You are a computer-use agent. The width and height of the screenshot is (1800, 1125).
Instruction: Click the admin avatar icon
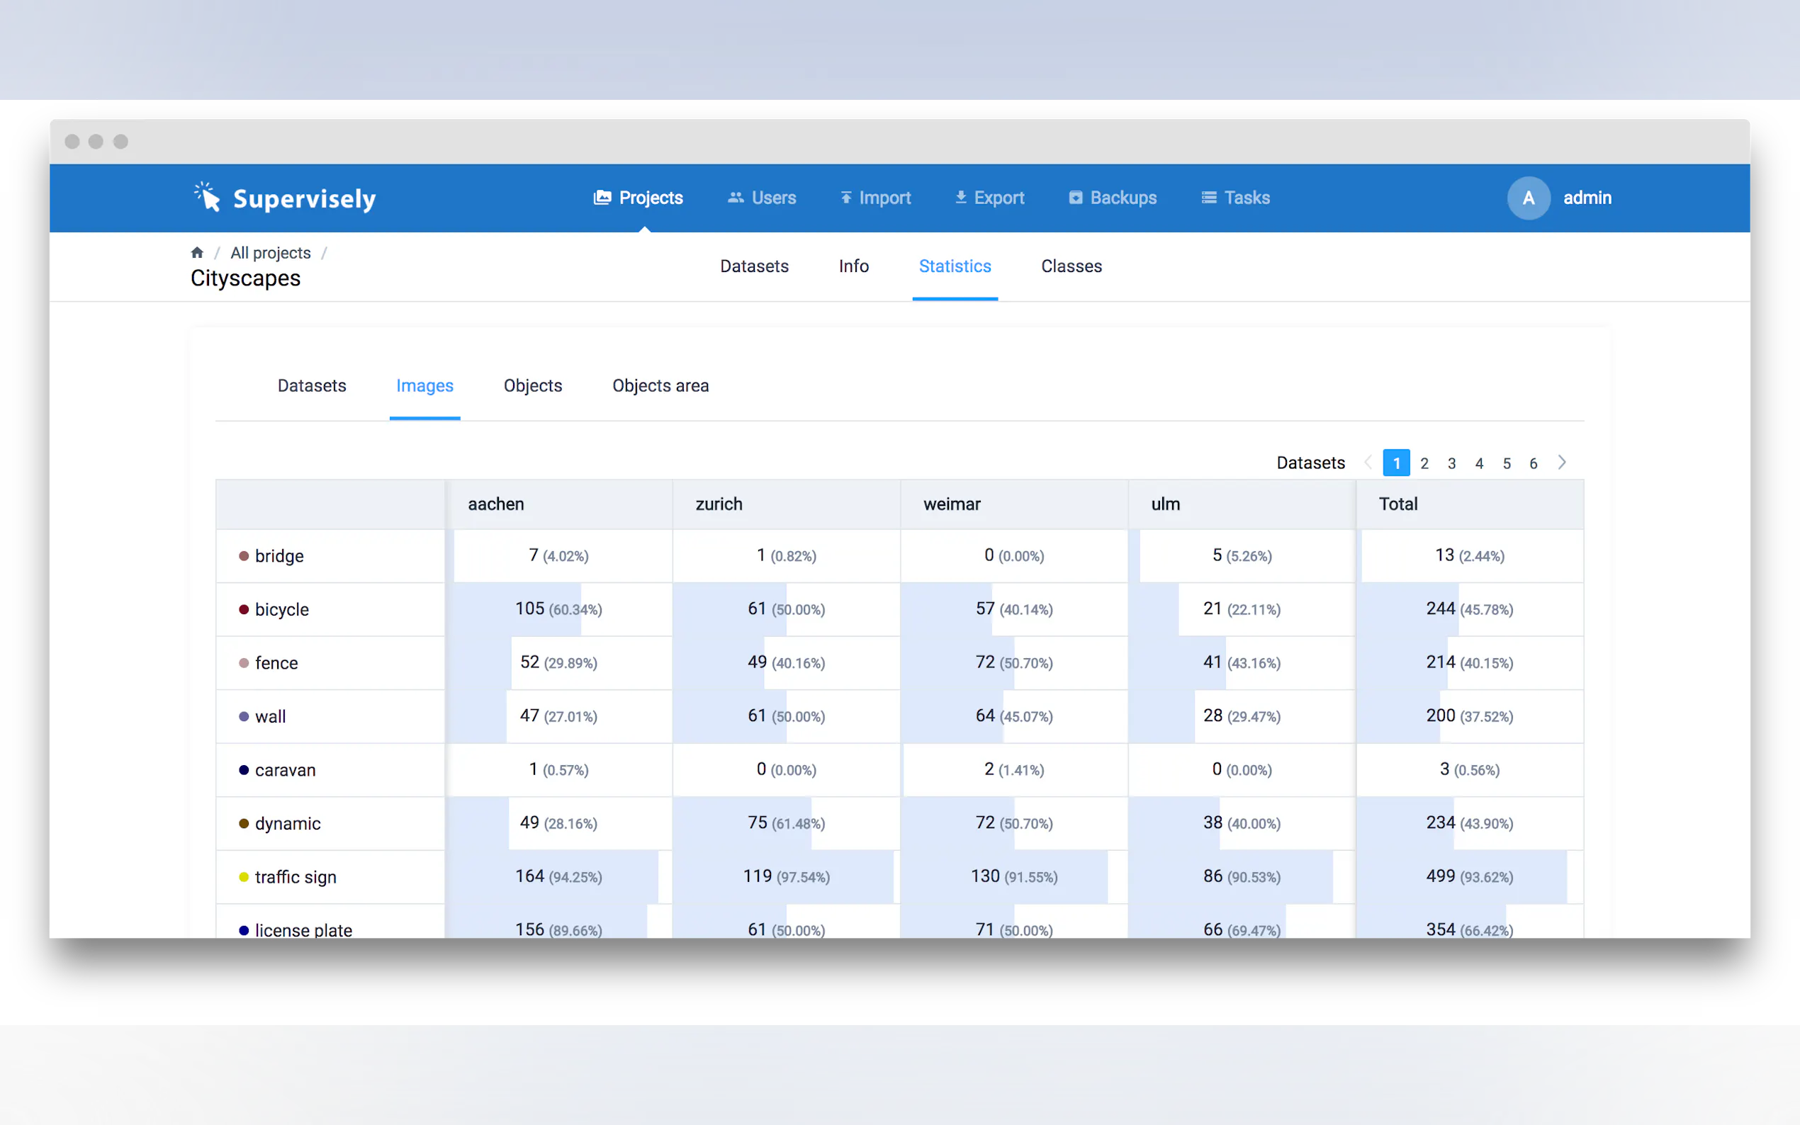pyautogui.click(x=1528, y=198)
